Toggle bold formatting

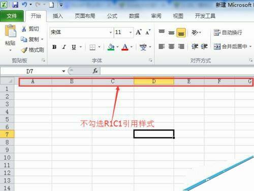54,47
